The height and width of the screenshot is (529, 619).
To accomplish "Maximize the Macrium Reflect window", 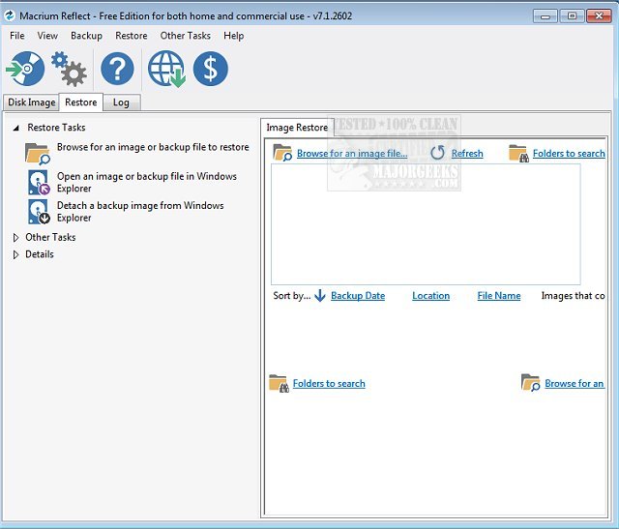I will pyautogui.click(x=572, y=16).
